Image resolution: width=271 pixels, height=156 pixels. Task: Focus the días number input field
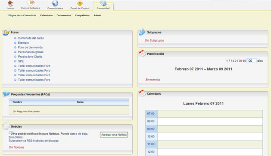coord(252,61)
